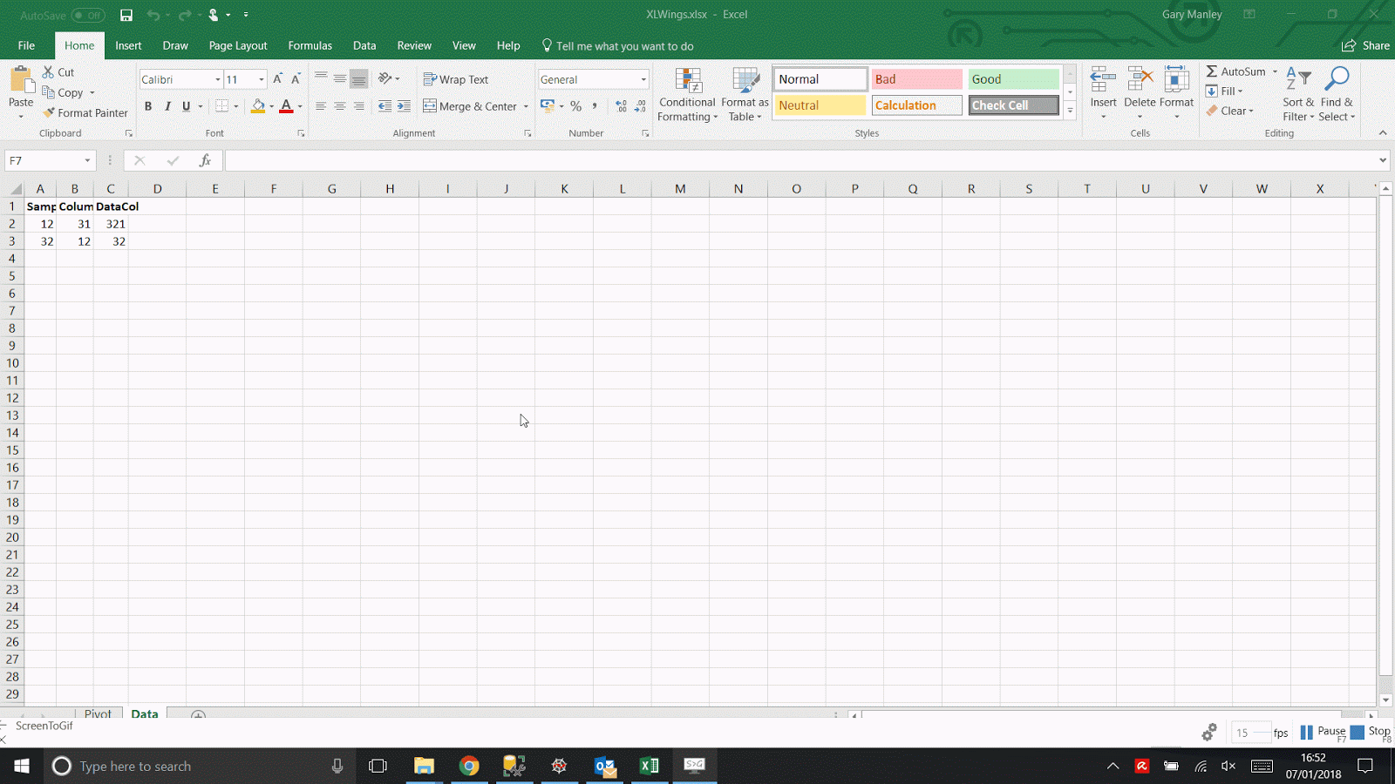Switch to the Formulas ribbon tab
1395x784 pixels.
(310, 45)
